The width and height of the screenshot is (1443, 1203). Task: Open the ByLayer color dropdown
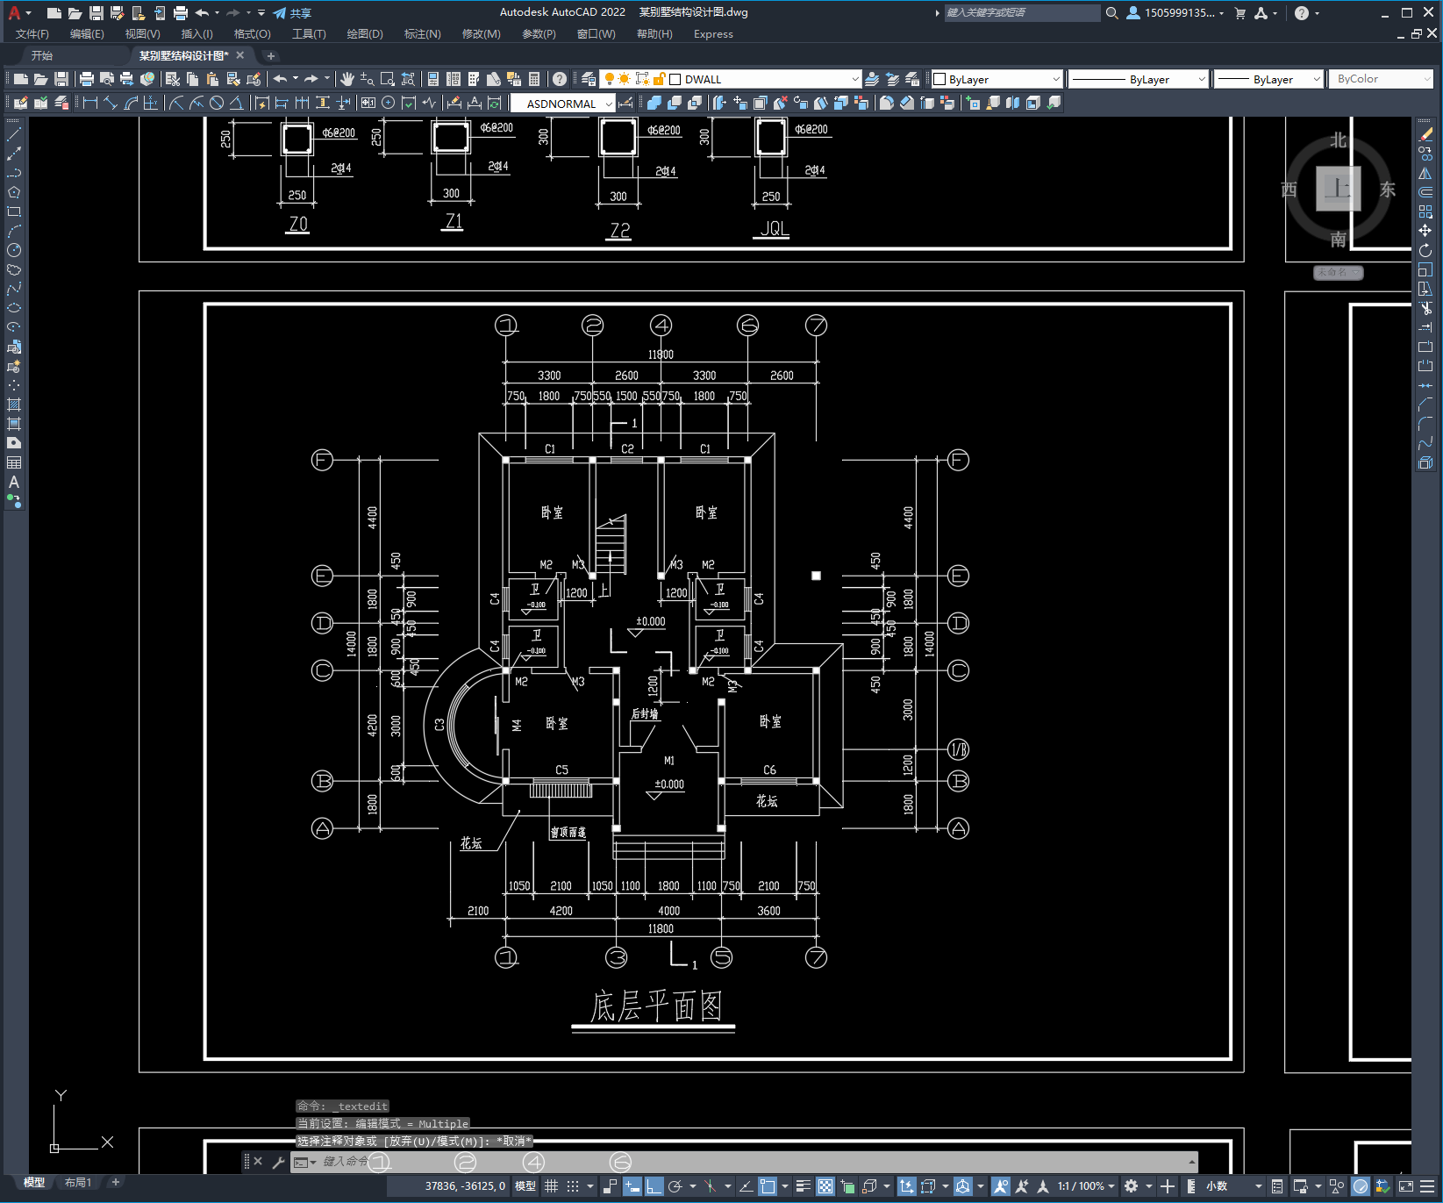(x=1056, y=79)
